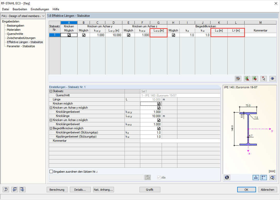Open the Bearbeiten menu
Screen dimensions: 280x200
(x=20, y=9)
